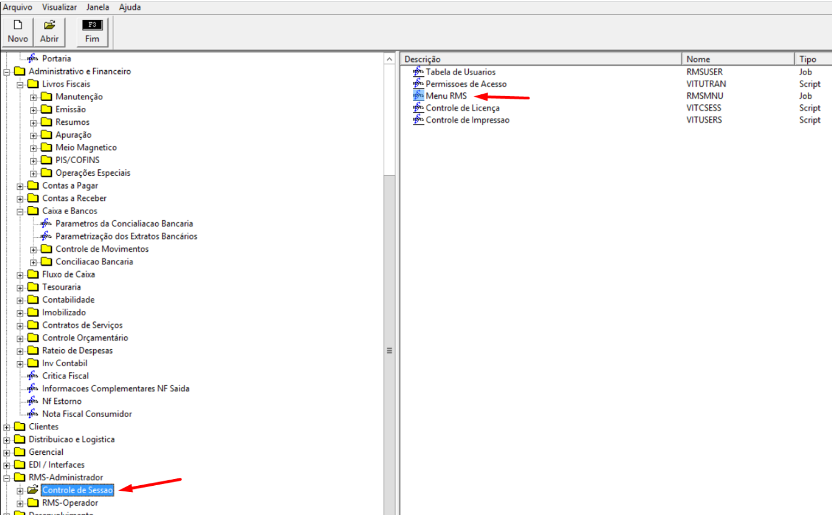The width and height of the screenshot is (832, 515).
Task: Open the Arquivo menu
Action: (17, 7)
